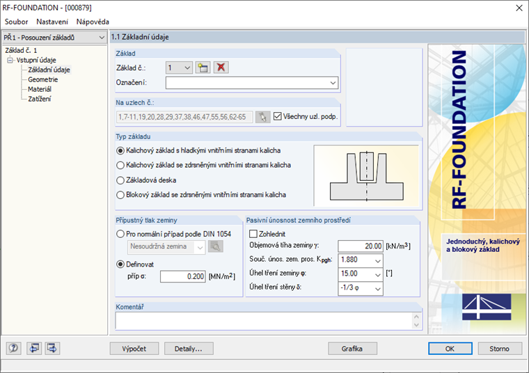Click the foundation type preview drawing
This screenshot has height=373, width=529.
point(367,175)
